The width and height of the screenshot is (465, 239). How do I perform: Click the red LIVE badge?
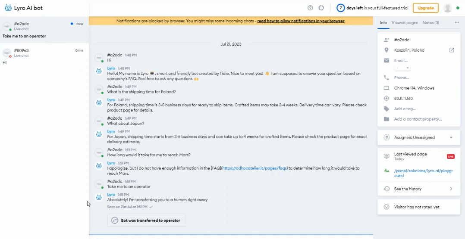pyautogui.click(x=450, y=156)
